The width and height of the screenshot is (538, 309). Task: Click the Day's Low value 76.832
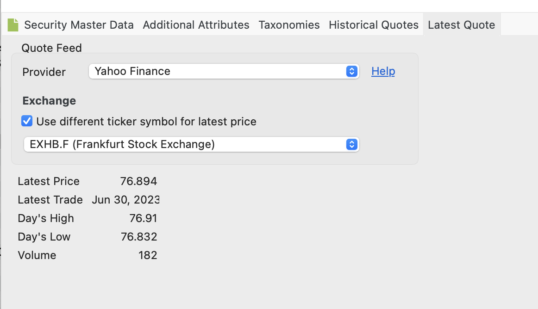tap(138, 237)
